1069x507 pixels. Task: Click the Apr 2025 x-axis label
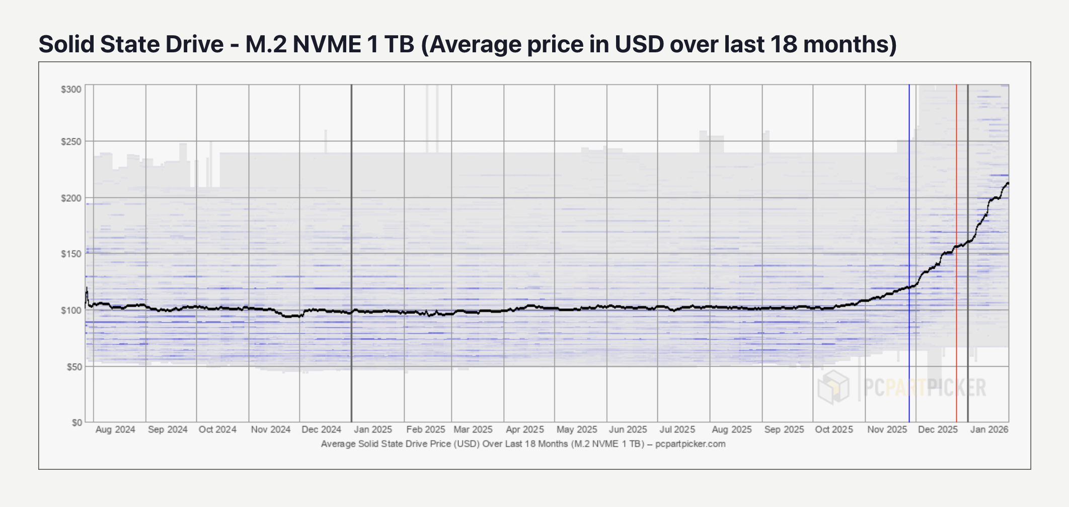524,430
